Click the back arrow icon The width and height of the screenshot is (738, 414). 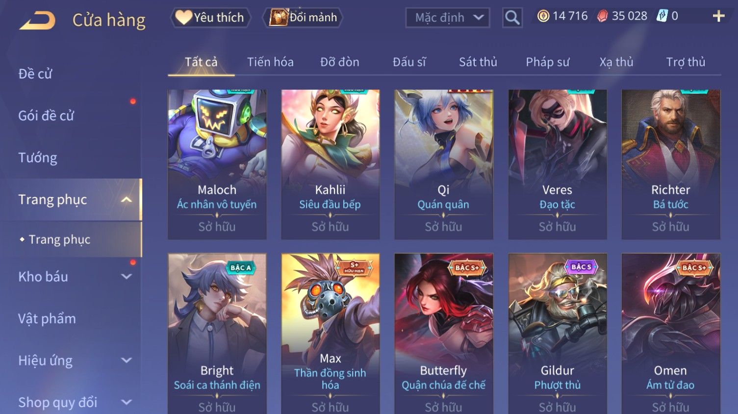click(37, 21)
